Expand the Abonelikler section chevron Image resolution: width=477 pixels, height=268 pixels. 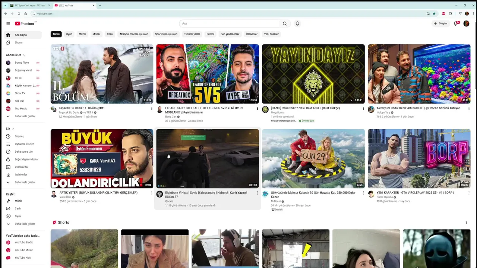click(24, 55)
